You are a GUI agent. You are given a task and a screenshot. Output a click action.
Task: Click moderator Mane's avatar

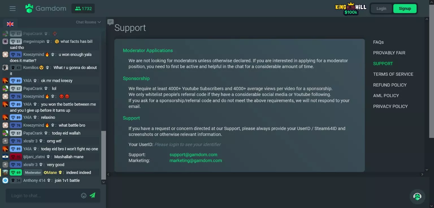point(5,173)
